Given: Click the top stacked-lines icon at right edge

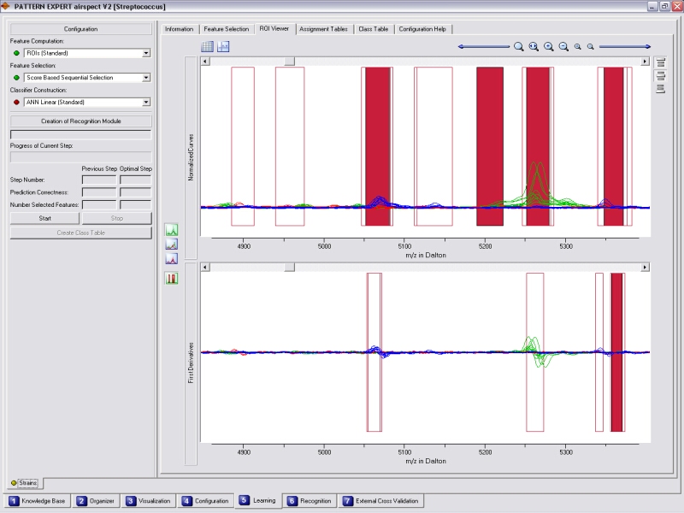Looking at the screenshot, I should [x=660, y=62].
